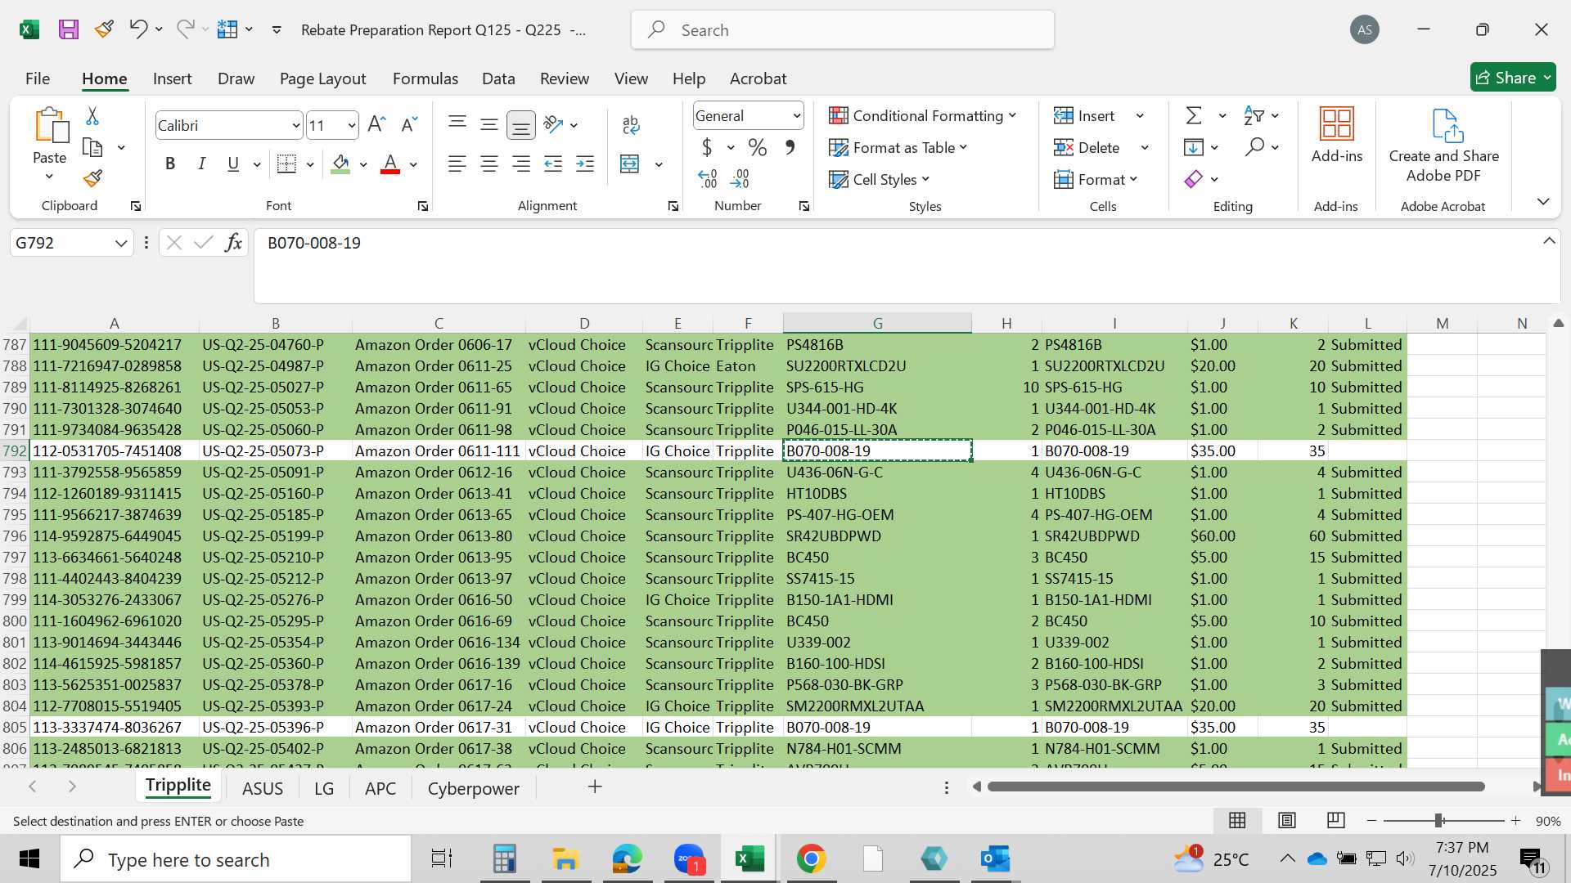Expand Conditional Formatting menu

pyautogui.click(x=923, y=116)
